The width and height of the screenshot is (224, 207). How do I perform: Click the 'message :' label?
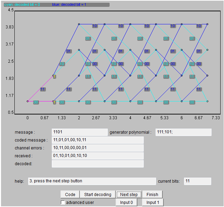[25, 132]
